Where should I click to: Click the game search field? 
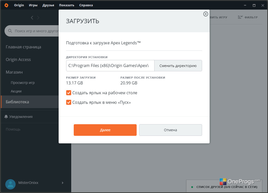tap(32, 31)
